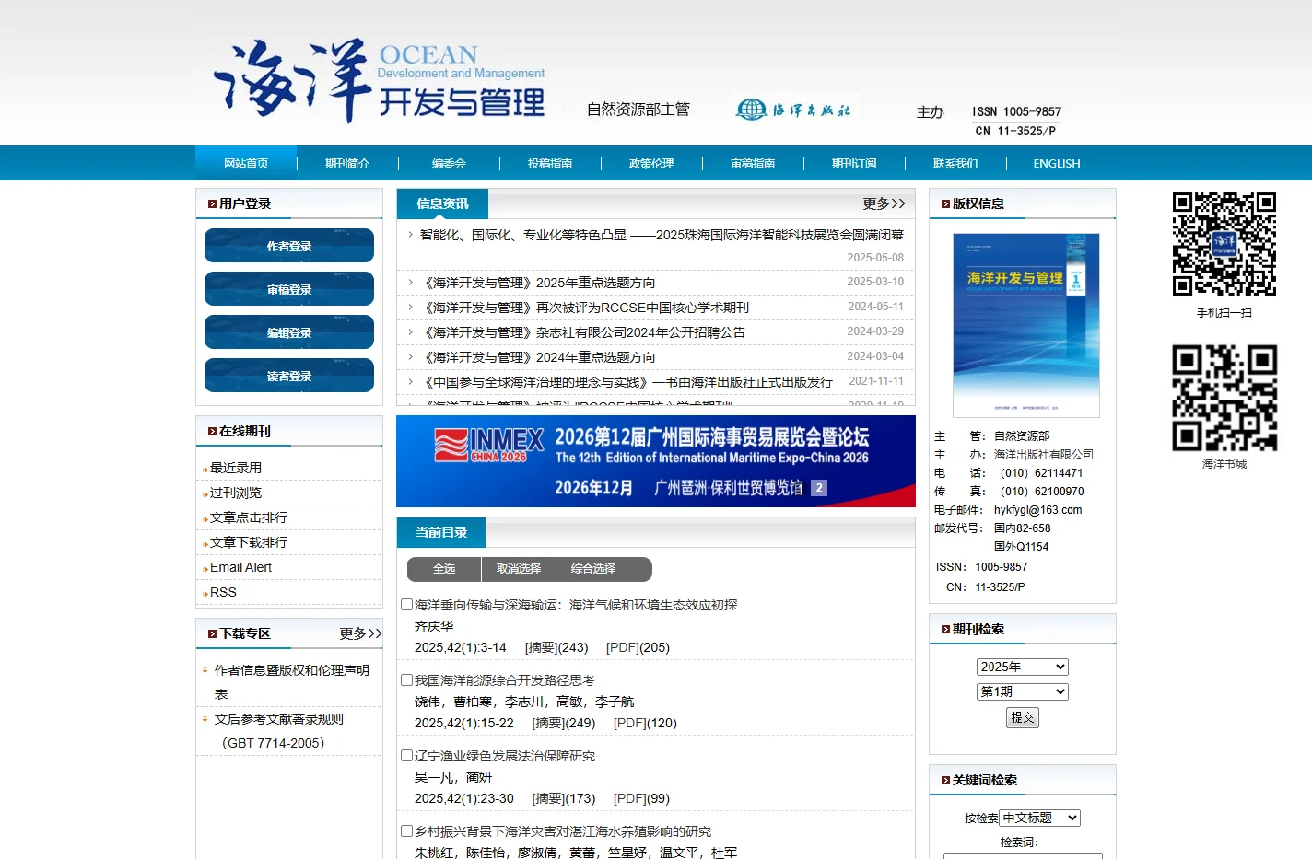Screen dimensions: 1312x859
Task: Click 更多 in the 下载专区 panel
Action: pyautogui.click(x=360, y=633)
